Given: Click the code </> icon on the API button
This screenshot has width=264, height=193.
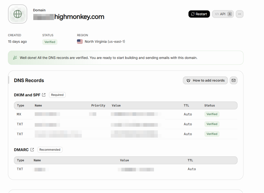Looking at the screenshot, I should pyautogui.click(x=217, y=14).
